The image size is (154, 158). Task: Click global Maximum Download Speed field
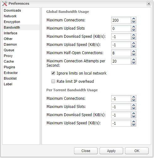(121, 37)
